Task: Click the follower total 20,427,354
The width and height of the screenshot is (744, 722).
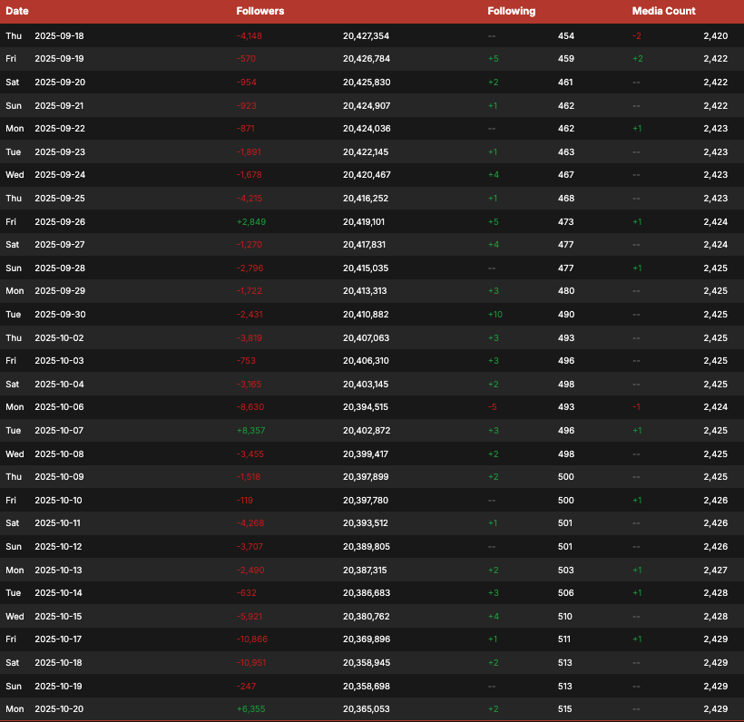Action: [x=367, y=35]
